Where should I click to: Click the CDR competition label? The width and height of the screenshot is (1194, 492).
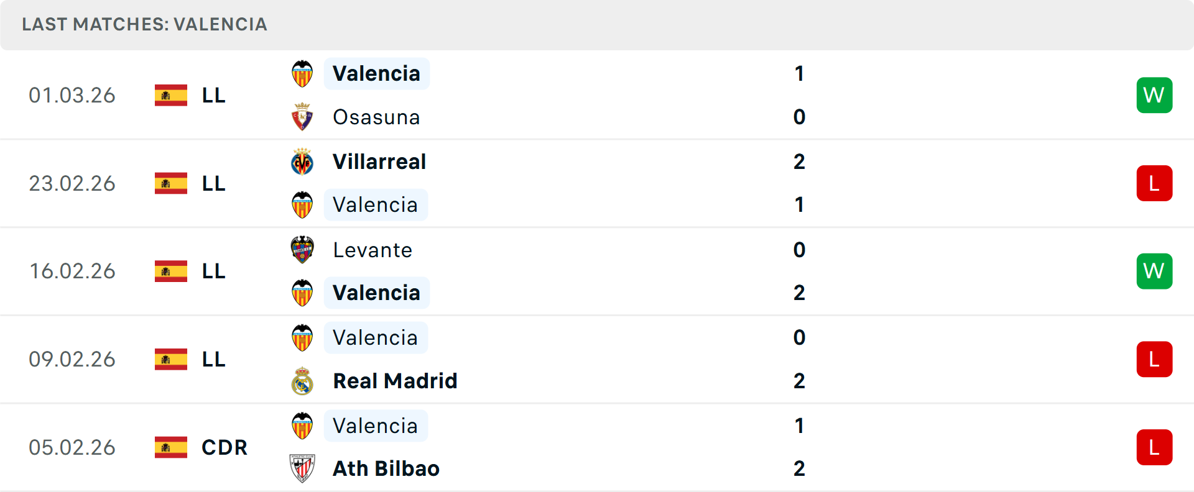224,447
